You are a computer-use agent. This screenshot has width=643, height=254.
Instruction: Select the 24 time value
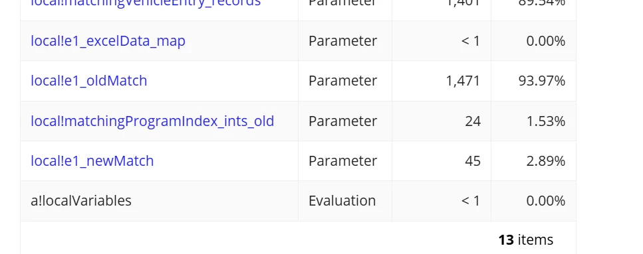(472, 121)
